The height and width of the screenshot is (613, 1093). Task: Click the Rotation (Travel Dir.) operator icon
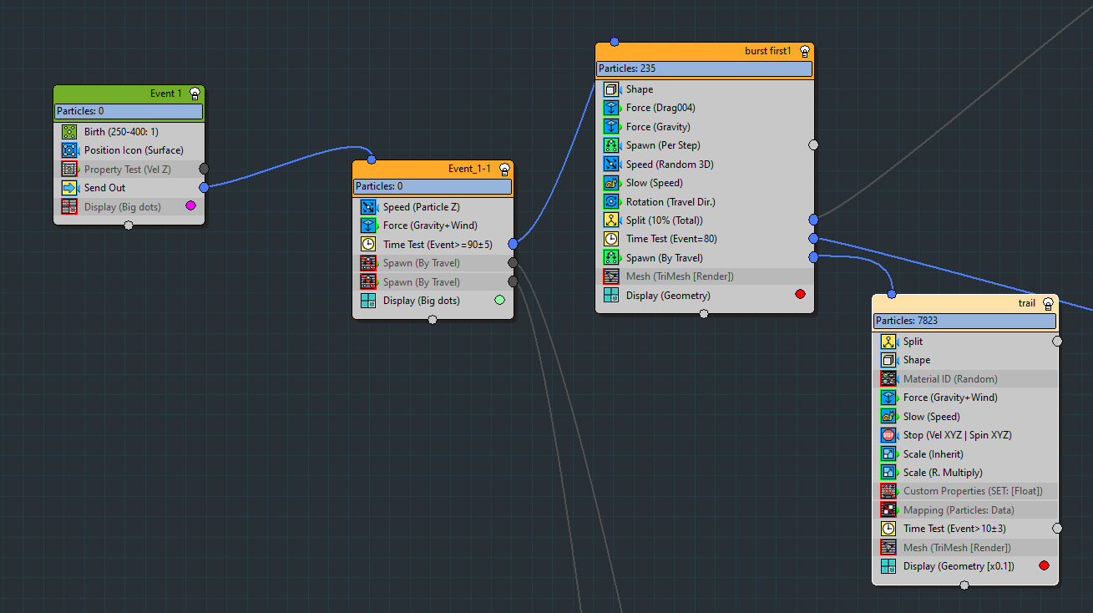(611, 202)
